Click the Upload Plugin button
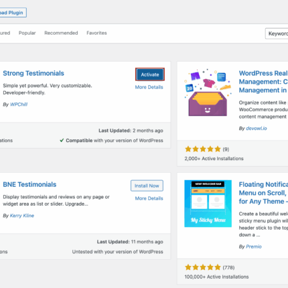This screenshot has width=288, height=288. pos(13,13)
